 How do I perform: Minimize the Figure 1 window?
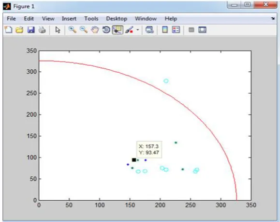[234, 5]
